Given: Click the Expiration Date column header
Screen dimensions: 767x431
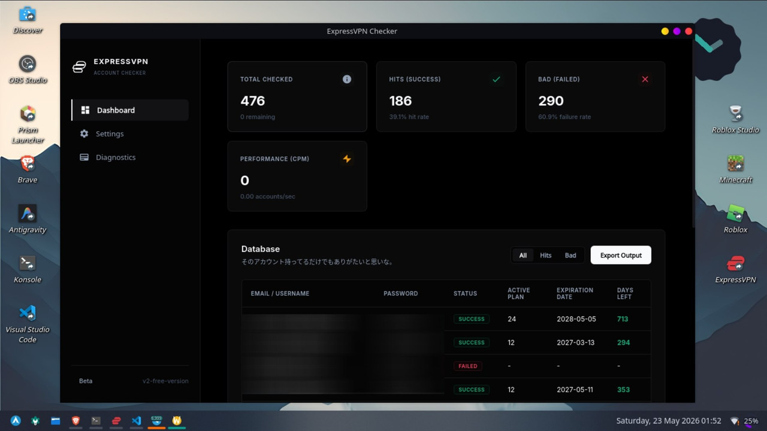Looking at the screenshot, I should pyautogui.click(x=575, y=293).
